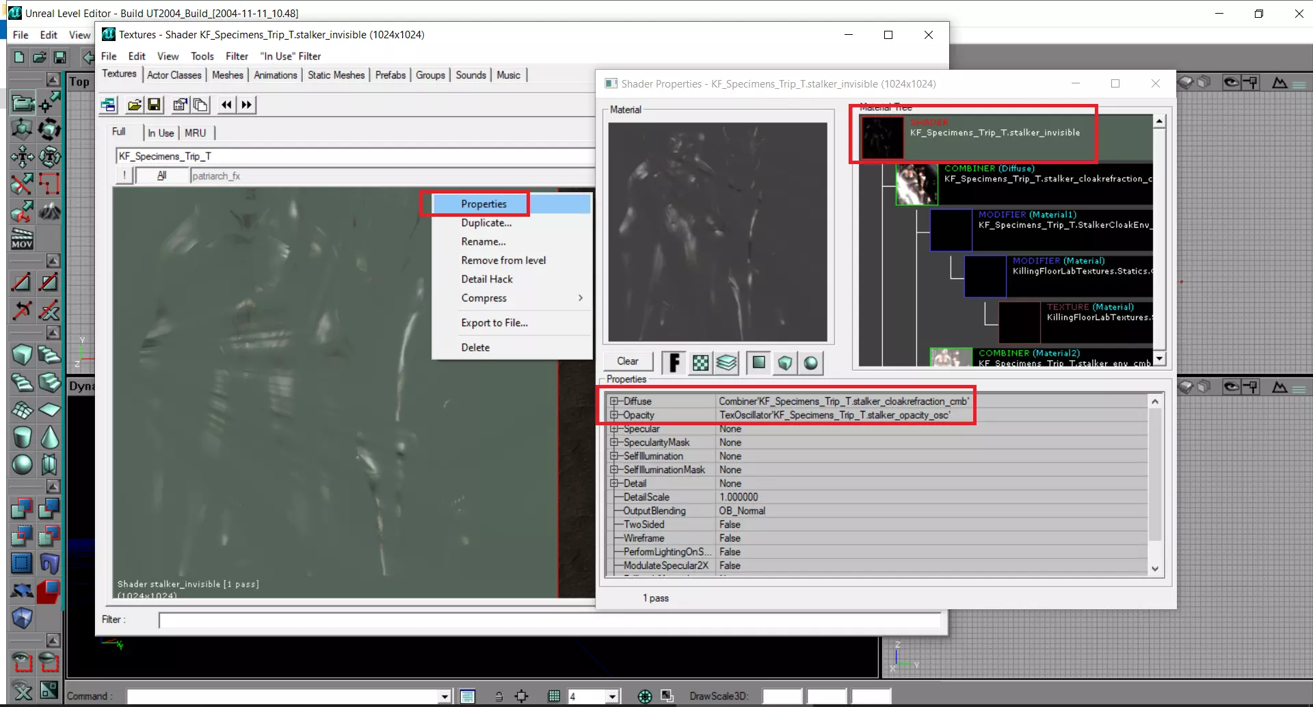Expand the Diffuse property
This screenshot has width=1313, height=707.
point(614,401)
